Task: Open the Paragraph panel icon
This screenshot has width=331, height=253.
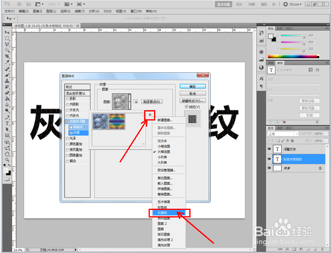Action: point(261,86)
